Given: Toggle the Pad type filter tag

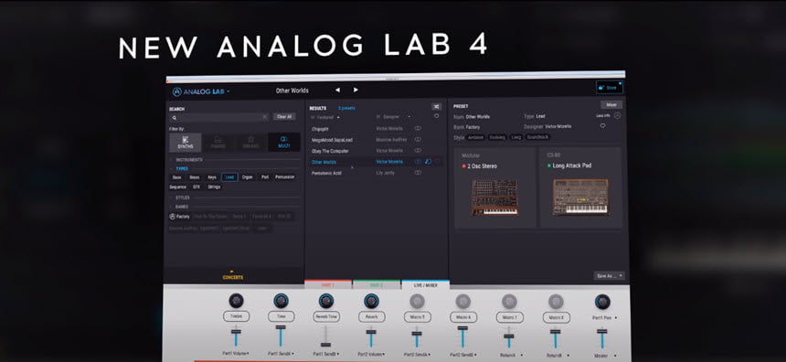Looking at the screenshot, I should [265, 177].
